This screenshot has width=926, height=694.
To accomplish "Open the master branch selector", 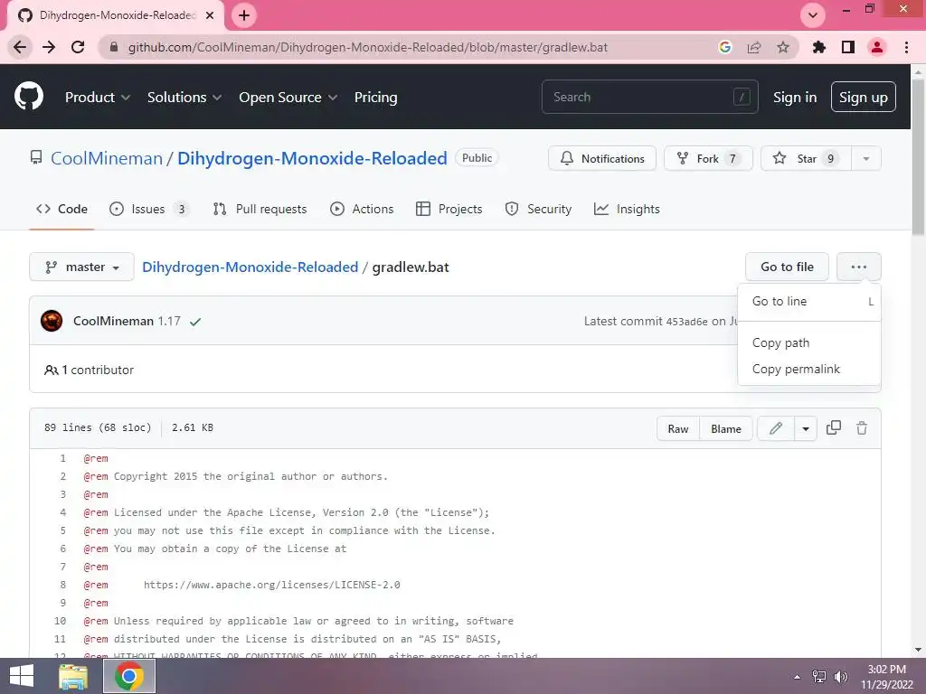I will pyautogui.click(x=81, y=267).
